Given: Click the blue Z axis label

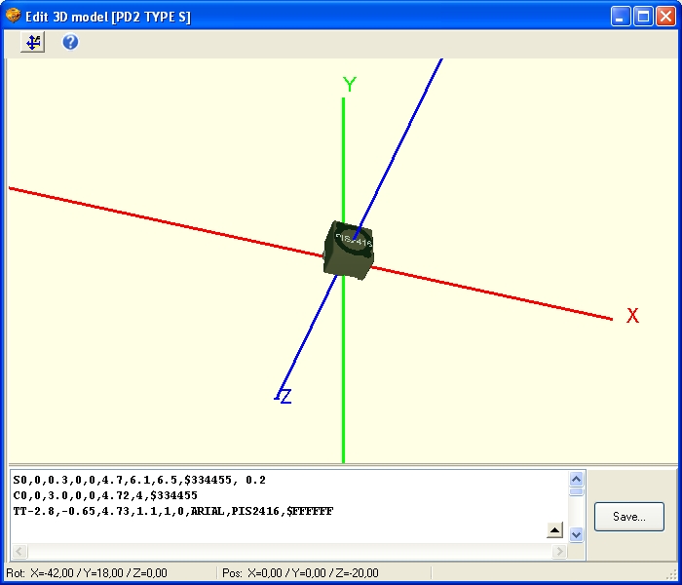Looking at the screenshot, I should (x=285, y=397).
